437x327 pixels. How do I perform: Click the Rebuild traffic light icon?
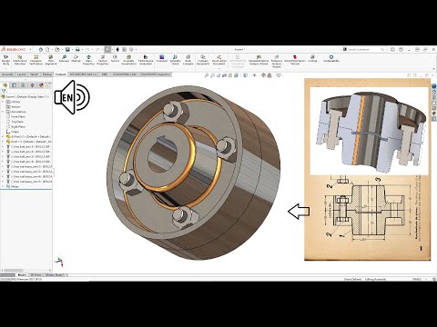coord(117,49)
